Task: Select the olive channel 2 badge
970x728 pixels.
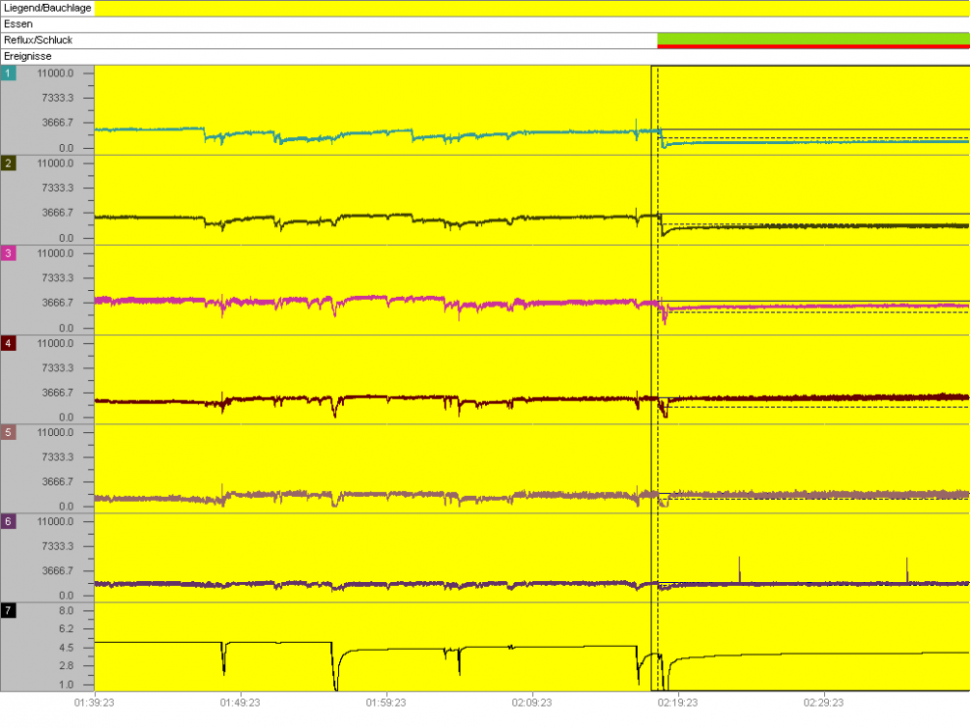Action: pos(9,164)
